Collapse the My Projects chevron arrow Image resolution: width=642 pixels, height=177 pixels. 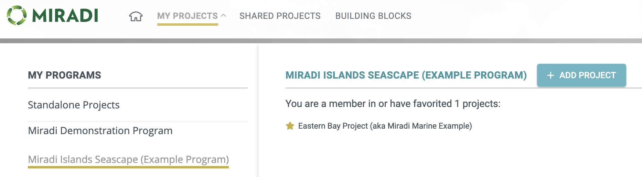point(223,15)
